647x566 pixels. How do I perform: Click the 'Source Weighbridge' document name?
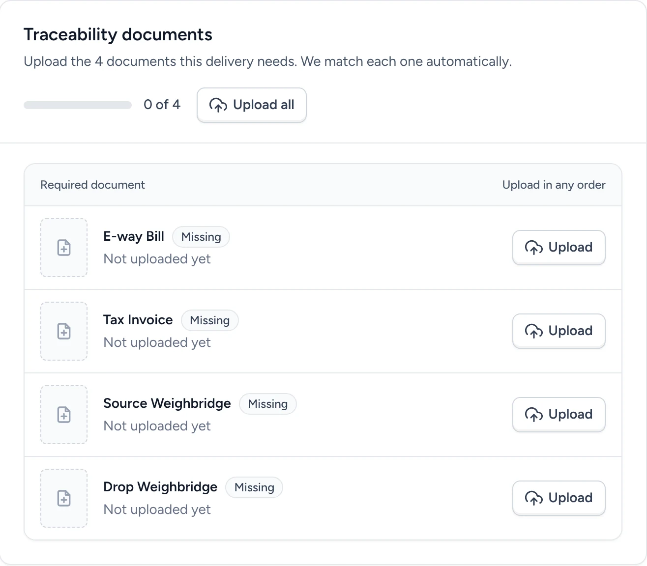pyautogui.click(x=167, y=403)
